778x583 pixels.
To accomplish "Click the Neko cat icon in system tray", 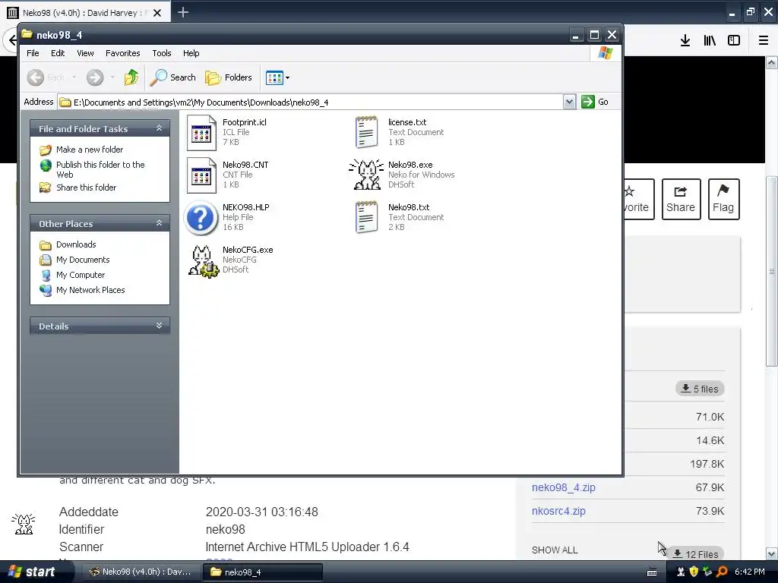I will (x=682, y=572).
